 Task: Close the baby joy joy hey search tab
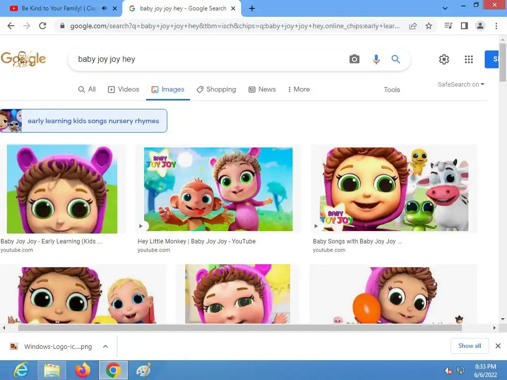click(233, 8)
